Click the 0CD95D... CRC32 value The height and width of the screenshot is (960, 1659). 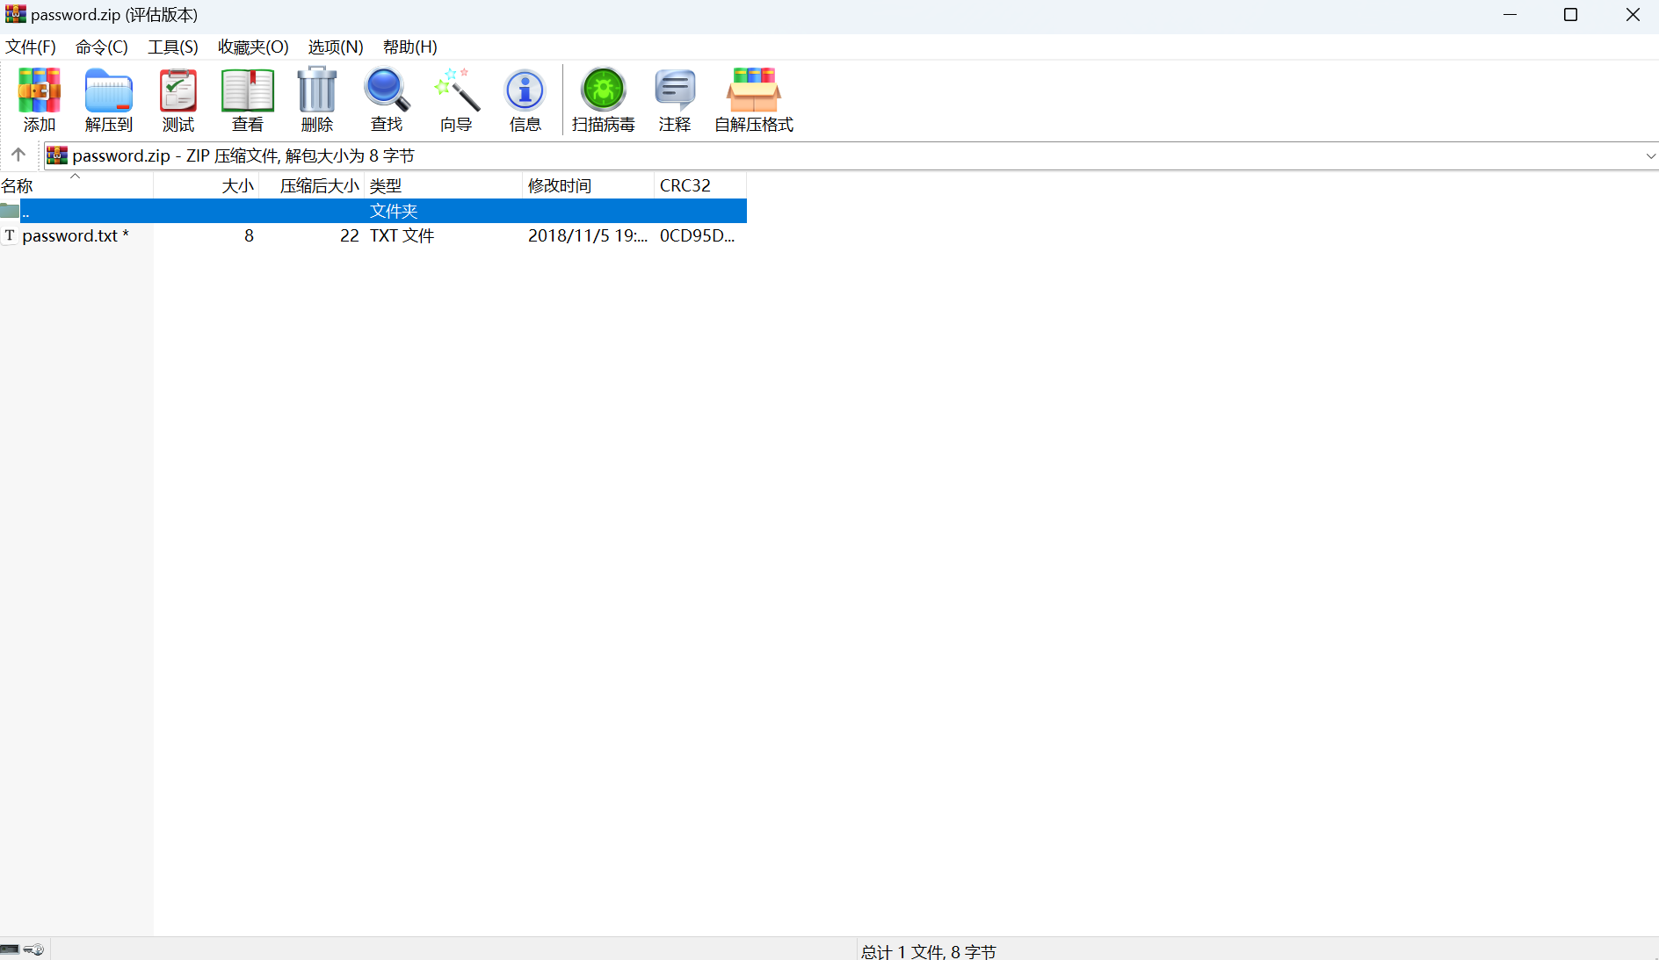pyautogui.click(x=697, y=235)
